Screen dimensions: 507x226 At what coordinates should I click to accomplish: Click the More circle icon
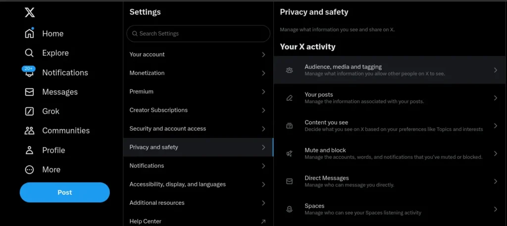30,170
